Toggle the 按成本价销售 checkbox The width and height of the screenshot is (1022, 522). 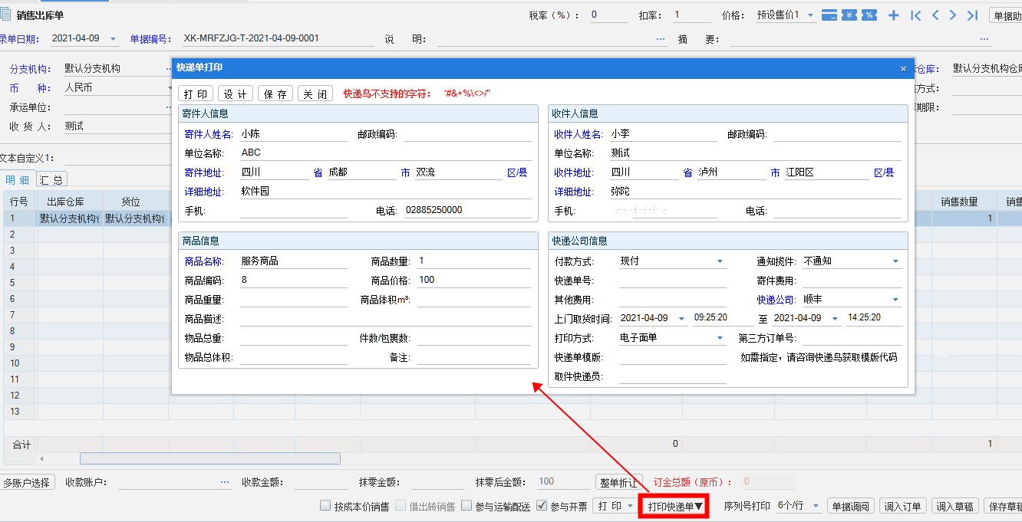click(325, 506)
